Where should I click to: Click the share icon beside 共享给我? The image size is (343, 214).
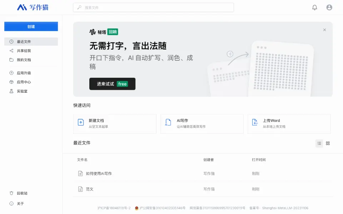11,51
